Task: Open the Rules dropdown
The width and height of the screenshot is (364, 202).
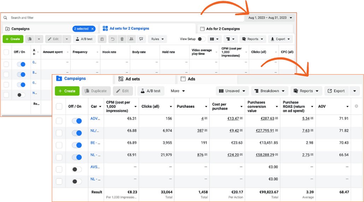Action: coord(157,39)
